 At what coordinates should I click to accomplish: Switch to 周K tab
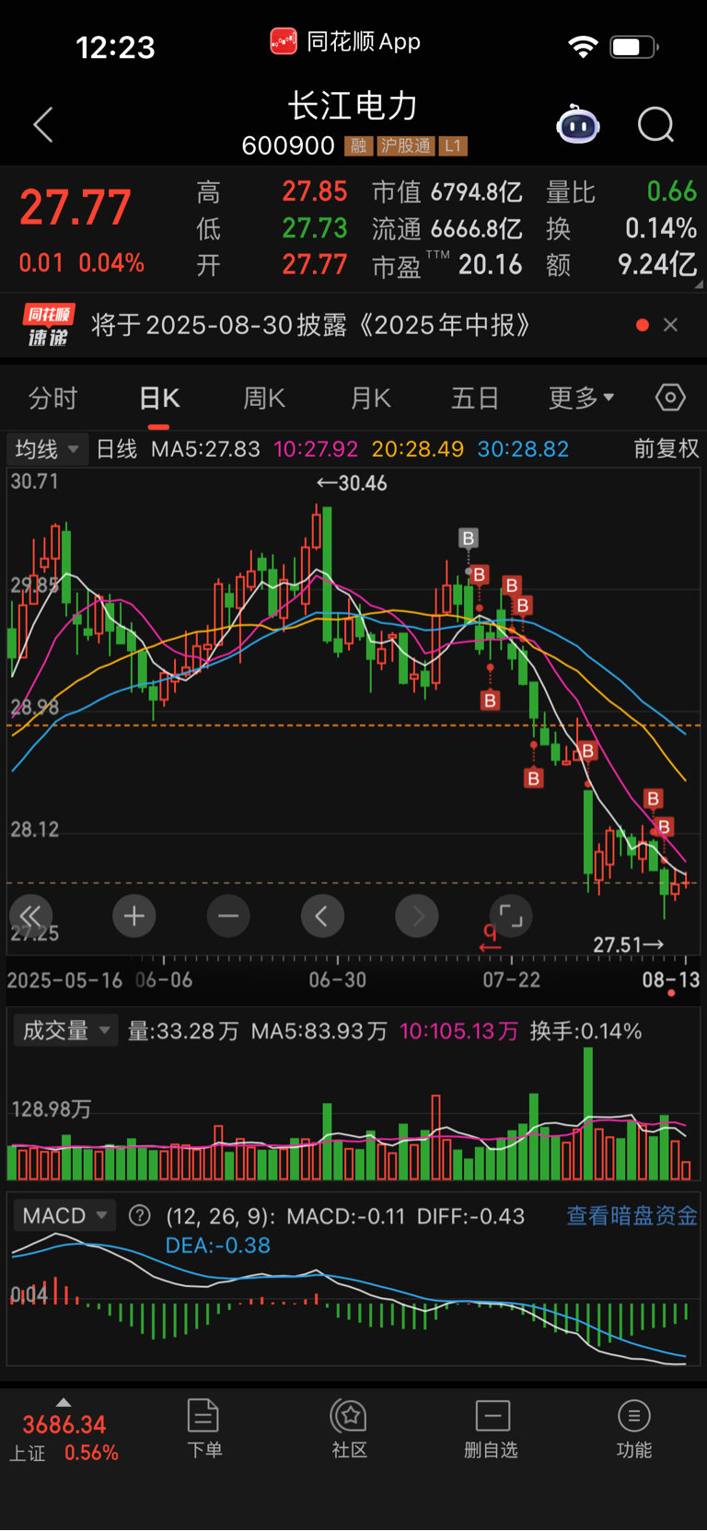click(x=264, y=398)
